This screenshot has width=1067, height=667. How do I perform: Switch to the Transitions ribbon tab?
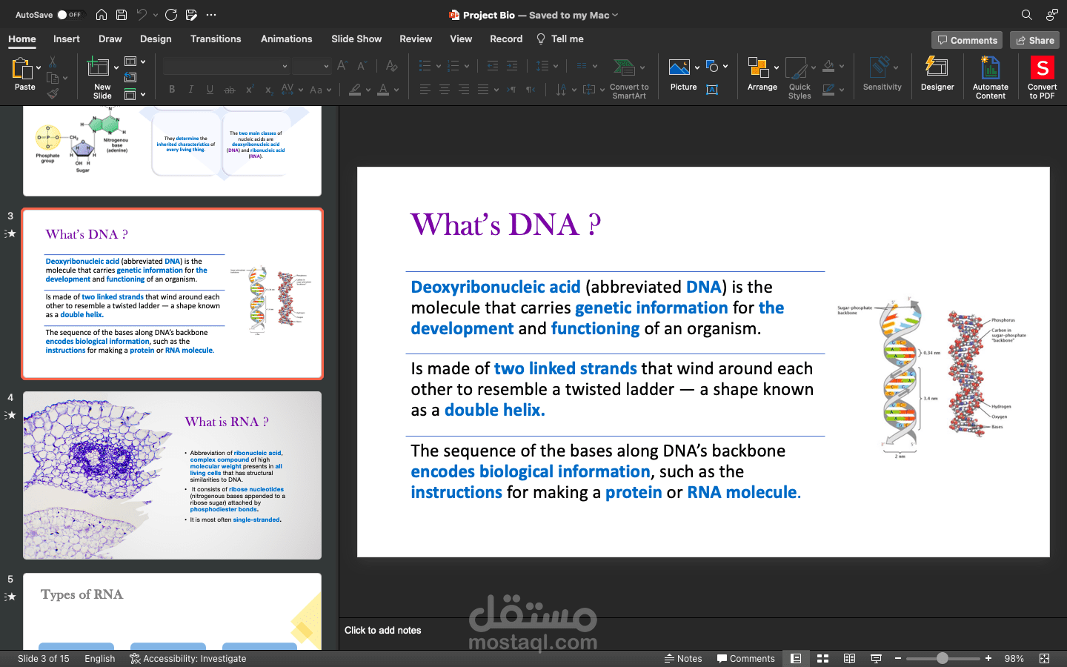click(216, 39)
